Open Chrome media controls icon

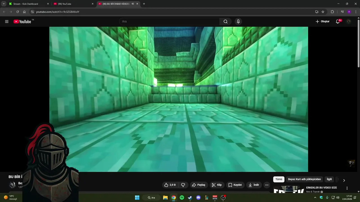click(x=342, y=12)
